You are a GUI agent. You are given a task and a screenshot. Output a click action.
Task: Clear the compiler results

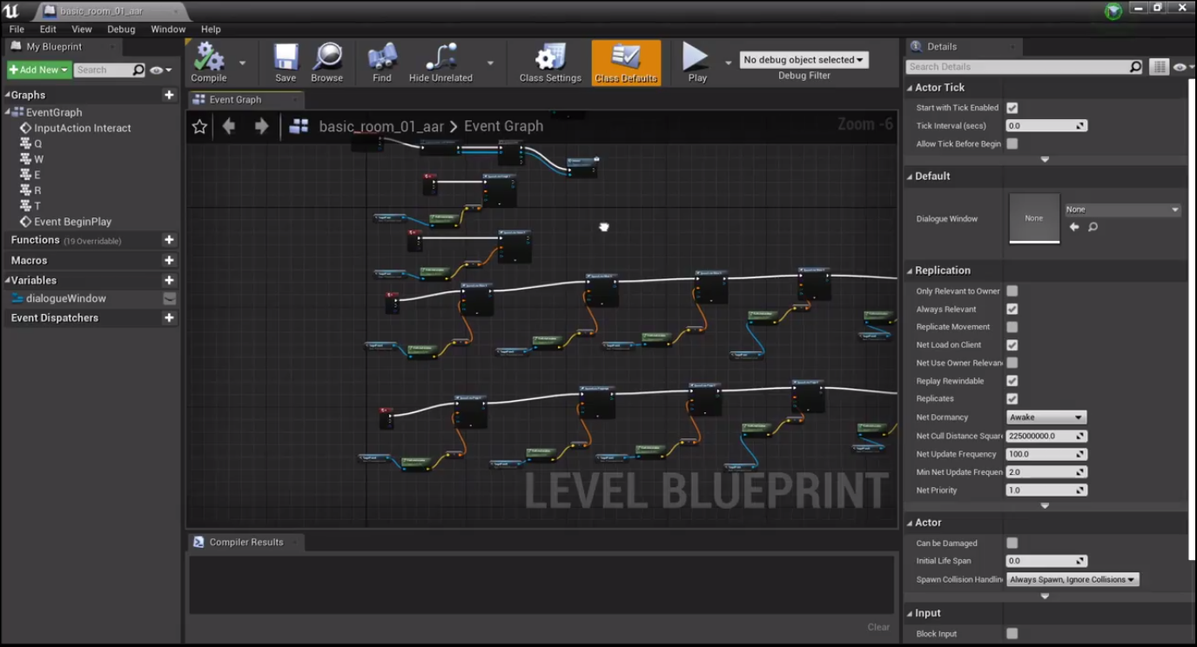pyautogui.click(x=878, y=627)
